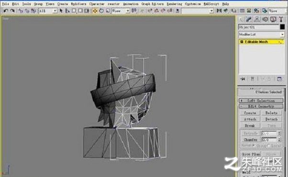Click the Detach button
Viewport: 288px width, 177px height.
coord(271,119)
